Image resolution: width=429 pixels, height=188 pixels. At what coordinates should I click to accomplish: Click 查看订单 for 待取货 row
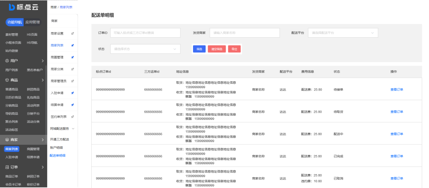coord(397,112)
